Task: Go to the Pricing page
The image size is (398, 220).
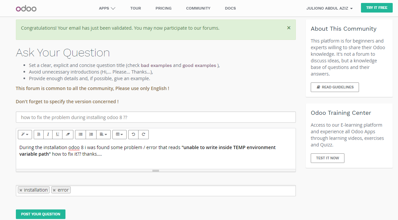Action: coord(163,8)
